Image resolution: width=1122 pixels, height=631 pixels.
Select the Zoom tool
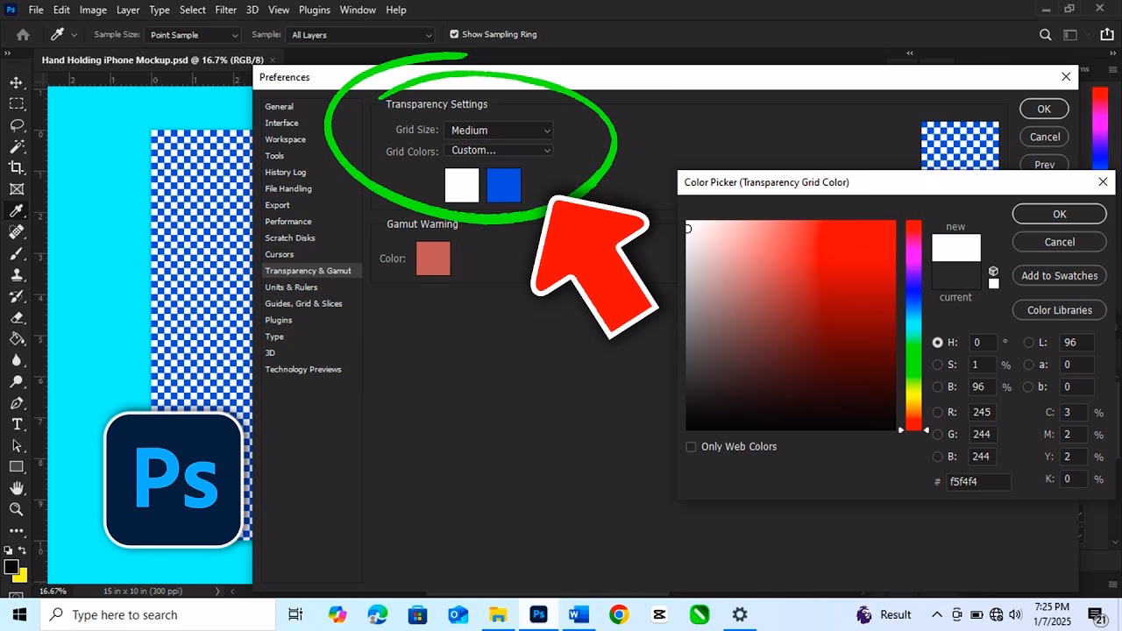point(16,509)
